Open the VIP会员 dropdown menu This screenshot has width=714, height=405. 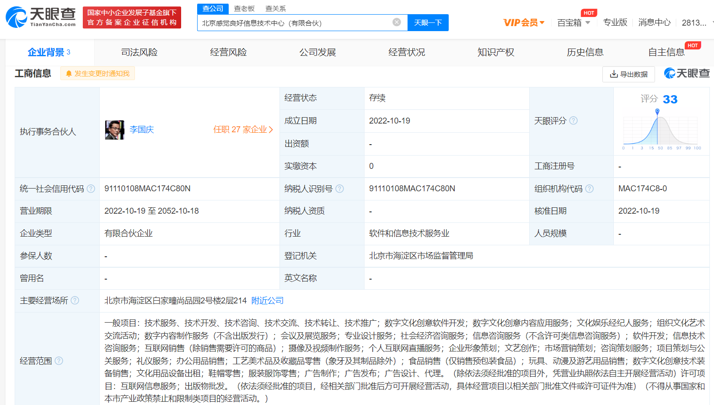[x=523, y=22]
